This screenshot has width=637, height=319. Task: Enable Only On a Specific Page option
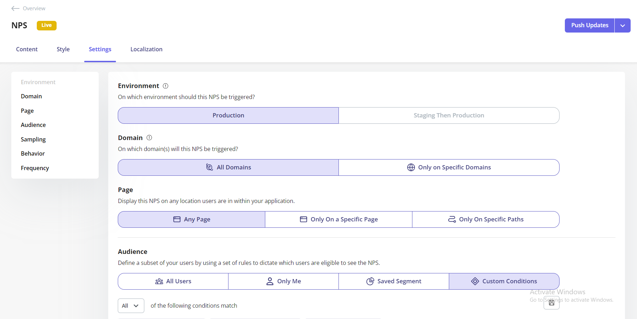point(338,219)
